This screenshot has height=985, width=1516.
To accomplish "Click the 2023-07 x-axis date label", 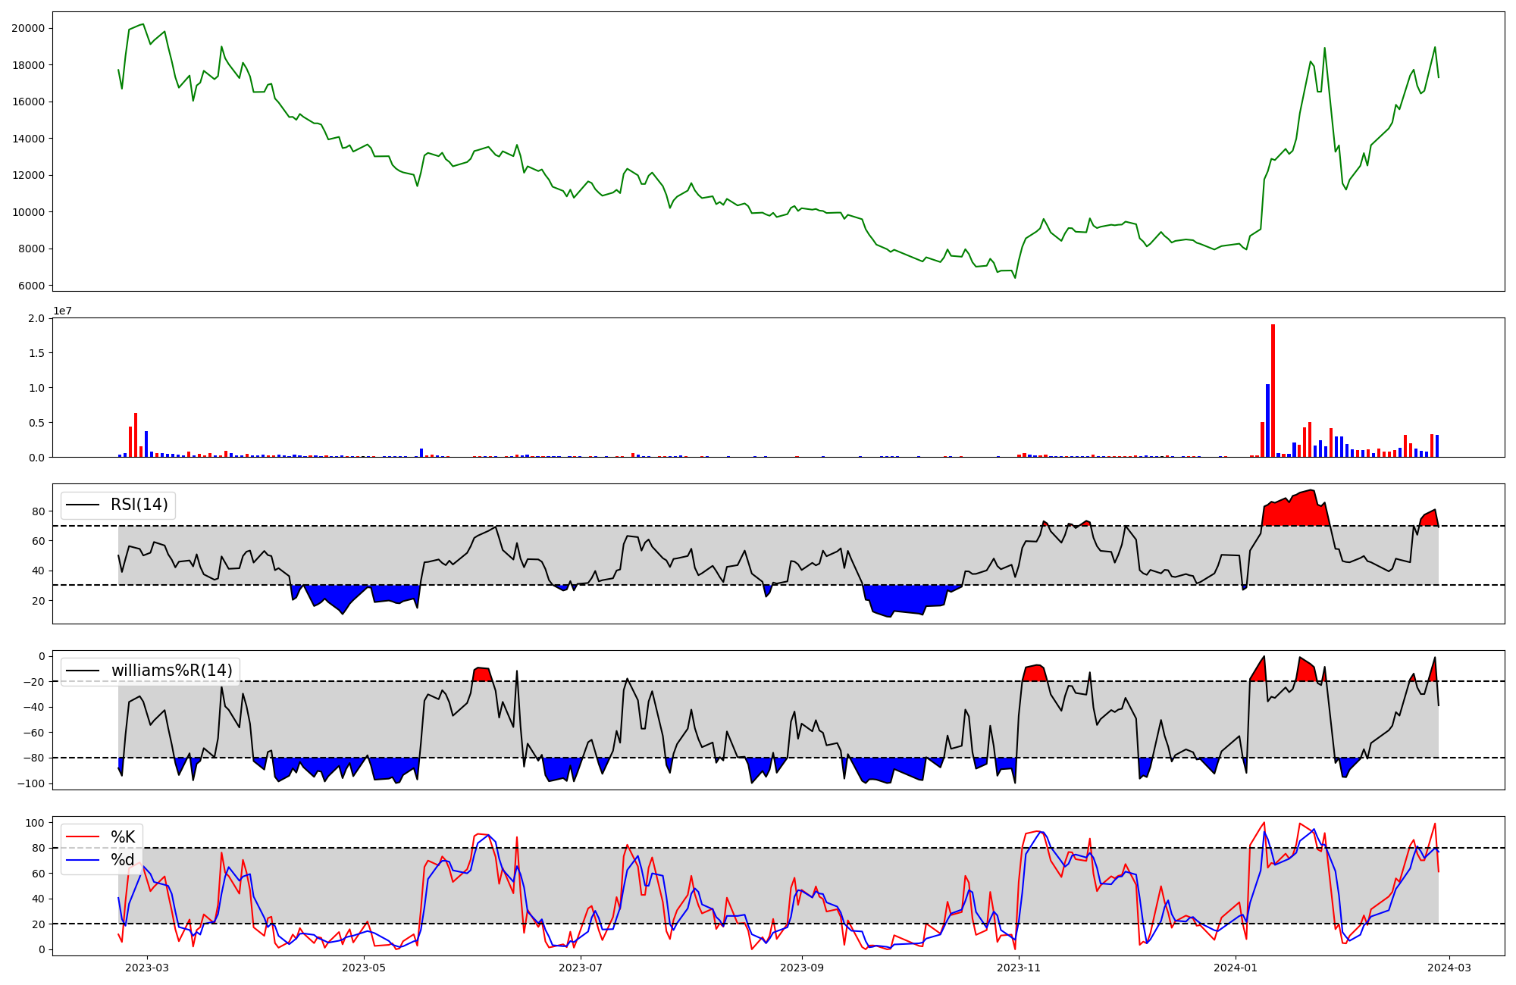I will coord(581,968).
